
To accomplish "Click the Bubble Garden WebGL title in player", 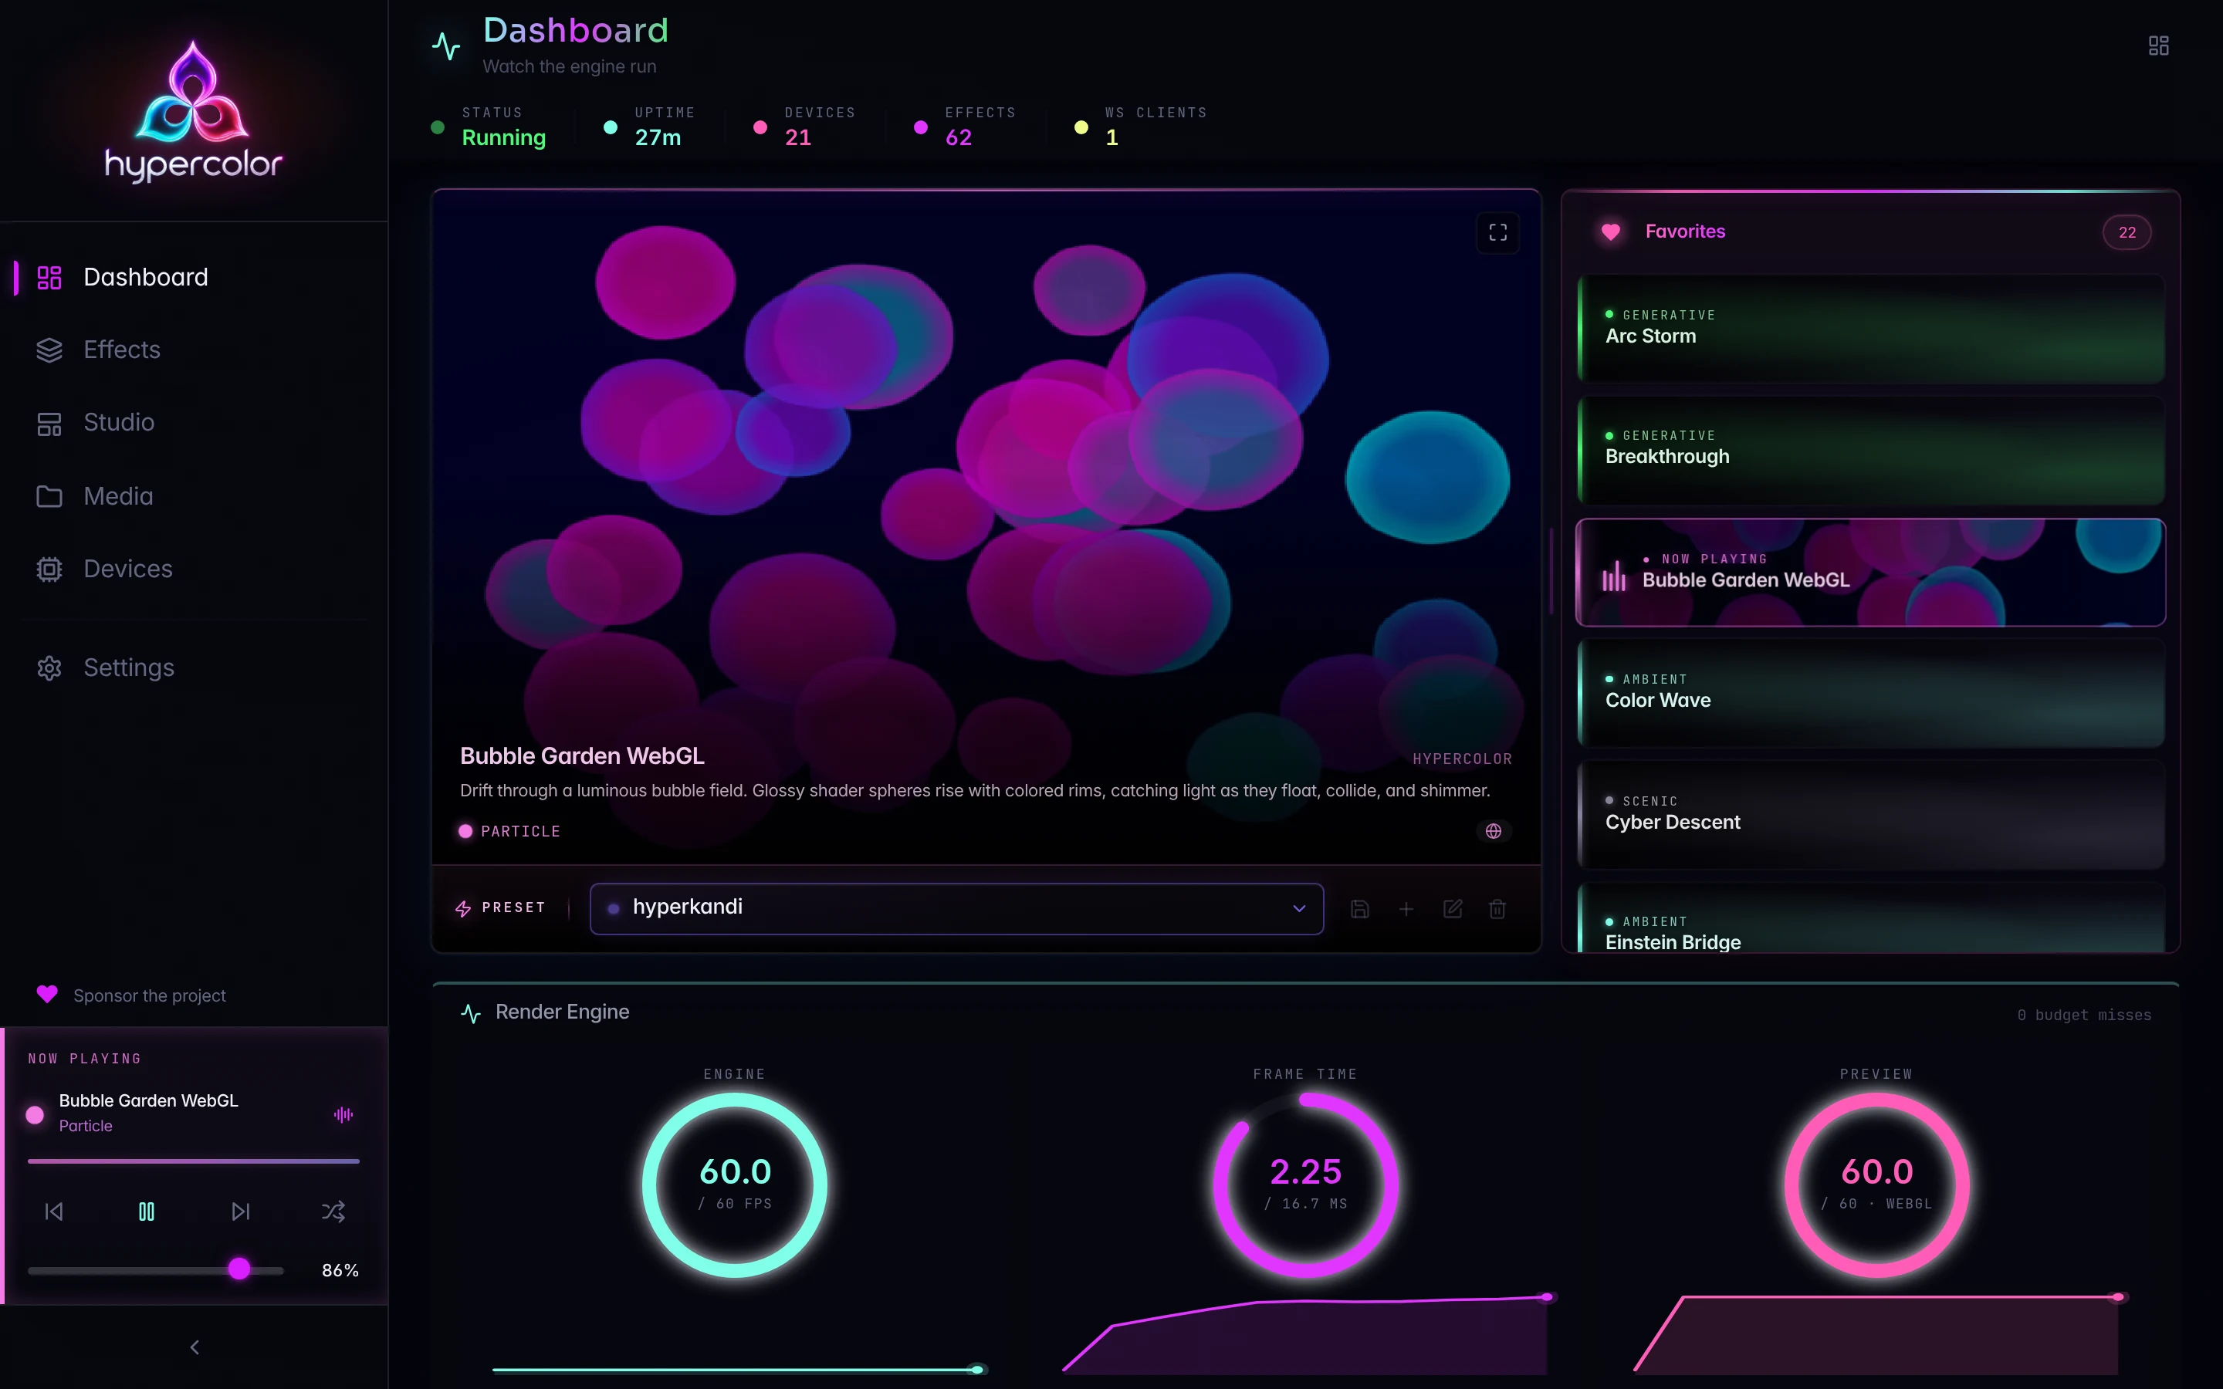I will tap(148, 1100).
